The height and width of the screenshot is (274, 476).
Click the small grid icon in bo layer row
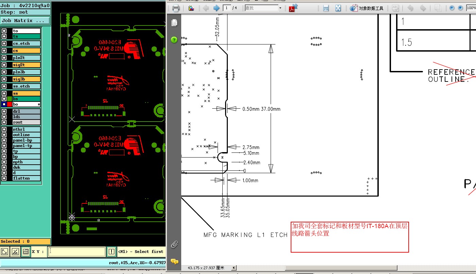click(39, 104)
